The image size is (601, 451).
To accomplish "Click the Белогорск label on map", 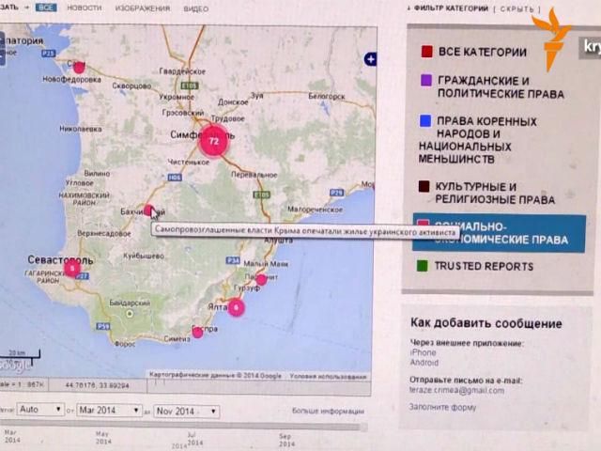I will click(327, 96).
